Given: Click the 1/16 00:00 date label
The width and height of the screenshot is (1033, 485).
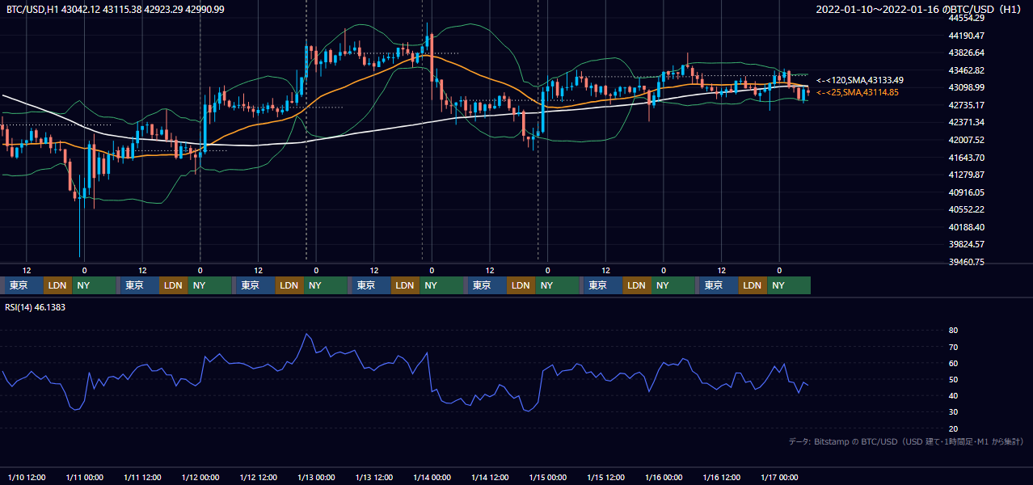Looking at the screenshot, I should tap(664, 477).
